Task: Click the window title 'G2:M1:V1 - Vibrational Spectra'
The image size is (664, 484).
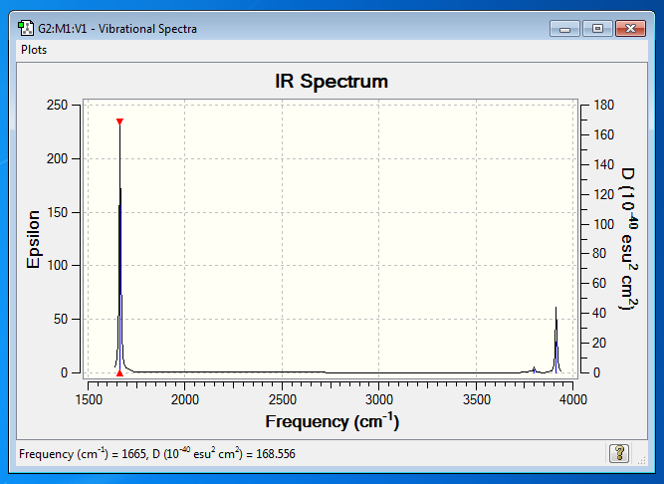Action: (x=117, y=29)
